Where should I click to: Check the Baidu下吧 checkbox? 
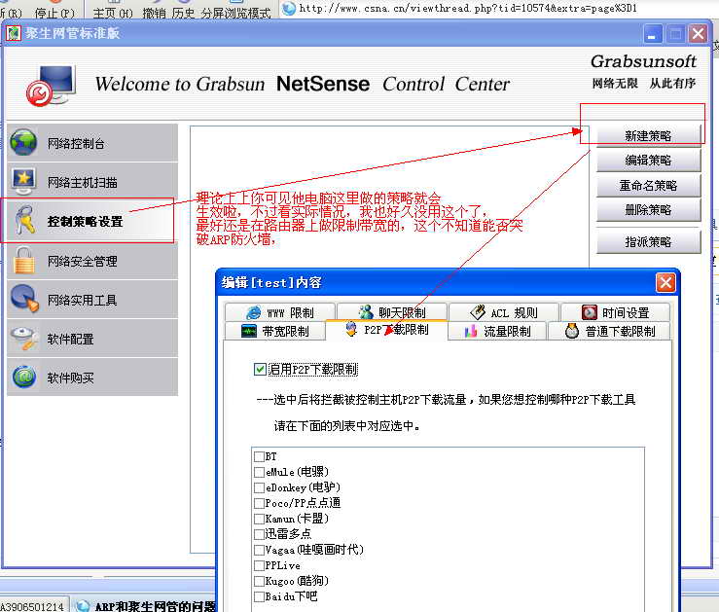pos(259,596)
